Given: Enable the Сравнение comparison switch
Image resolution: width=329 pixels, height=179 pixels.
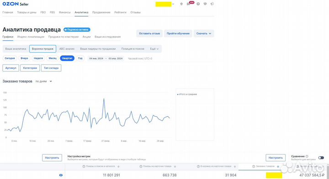Looking at the screenshot, I should click(321, 158).
